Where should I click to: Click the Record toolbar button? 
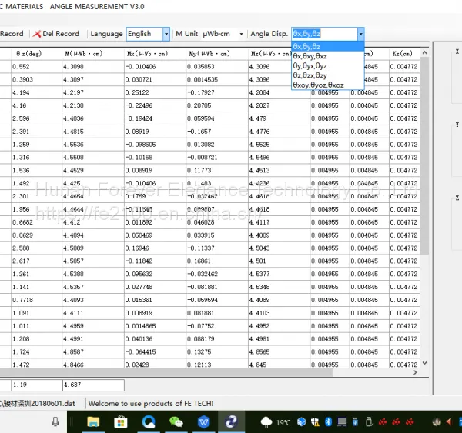[x=12, y=34]
